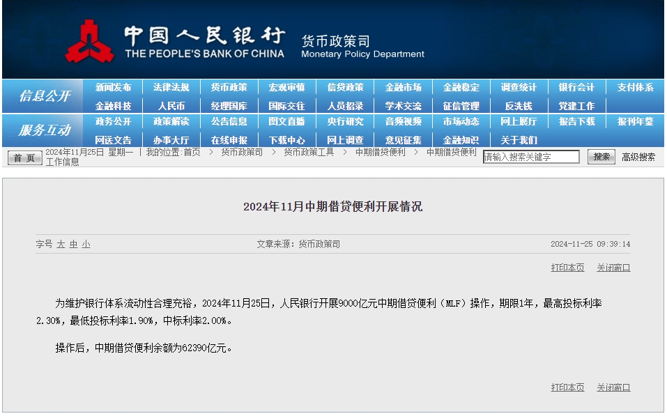Open 关于我们 menu item
The image size is (667, 416).
click(519, 140)
